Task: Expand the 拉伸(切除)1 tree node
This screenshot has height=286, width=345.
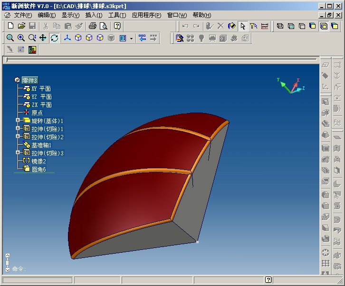Action: tap(18, 128)
